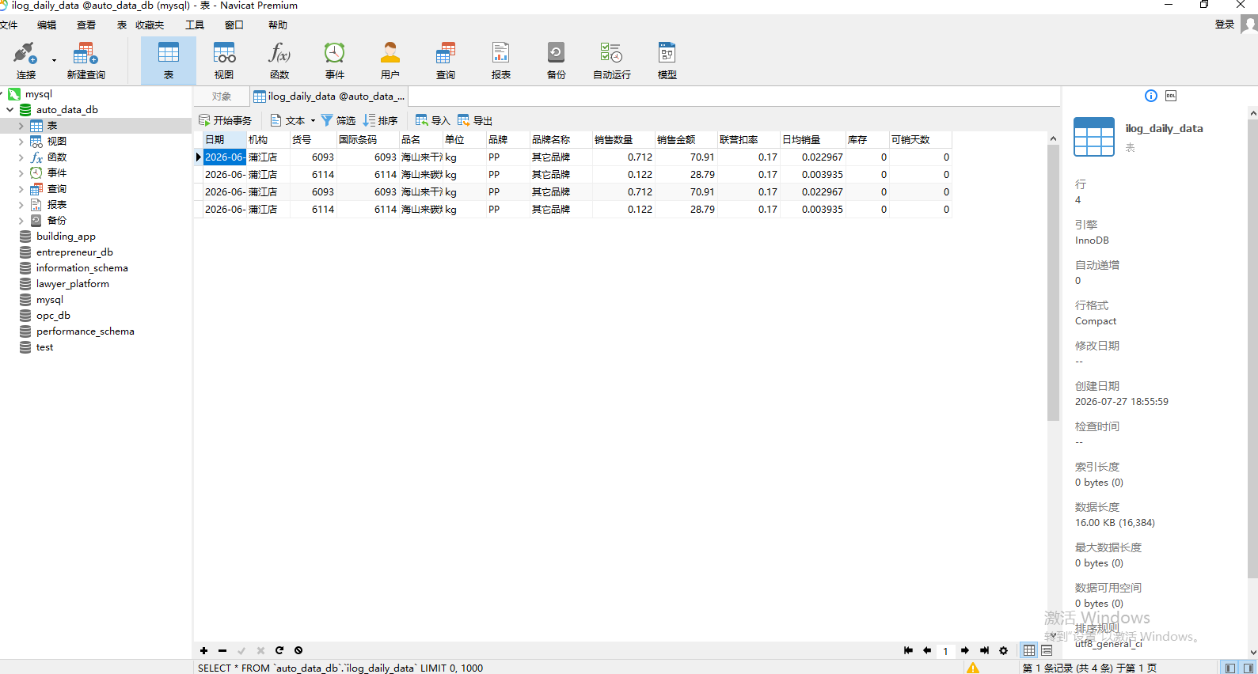Click the 日均销量 column header
This screenshot has width=1258, height=674.
click(x=812, y=140)
